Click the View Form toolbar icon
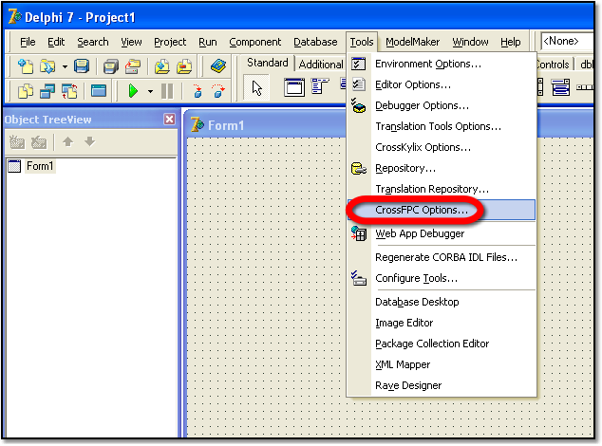The width and height of the screenshot is (602, 446). tap(47, 91)
